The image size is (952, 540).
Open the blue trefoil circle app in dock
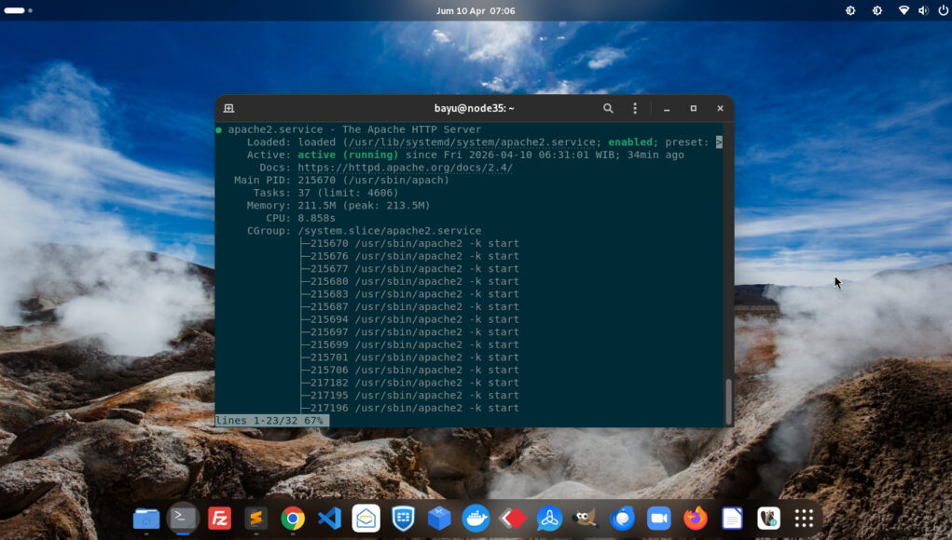[549, 519]
